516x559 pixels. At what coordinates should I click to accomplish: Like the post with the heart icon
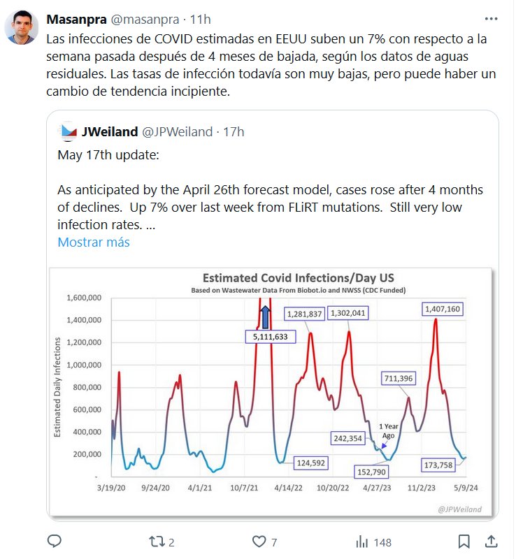(x=259, y=542)
